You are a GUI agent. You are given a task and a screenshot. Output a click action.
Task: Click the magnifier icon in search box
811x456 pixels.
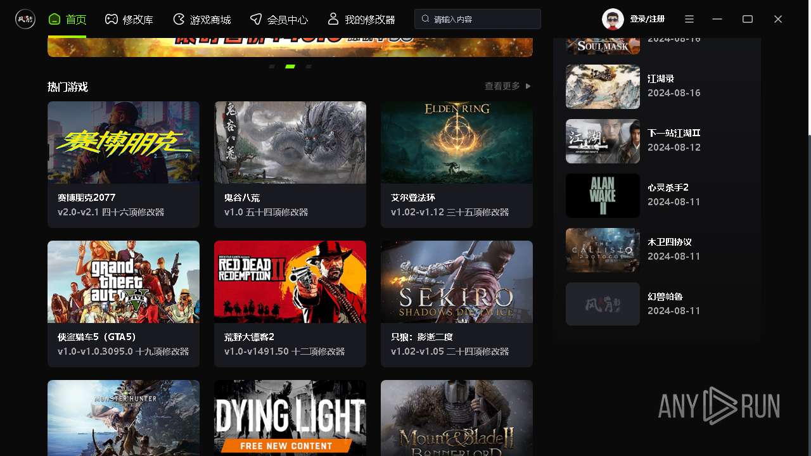[426, 19]
